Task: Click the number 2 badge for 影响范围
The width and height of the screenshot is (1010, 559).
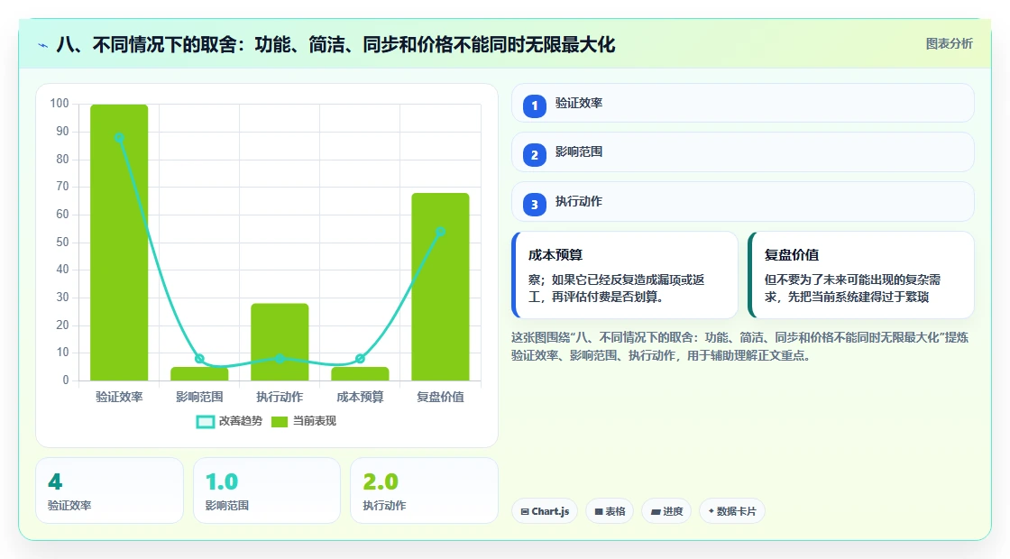Action: [x=534, y=154]
